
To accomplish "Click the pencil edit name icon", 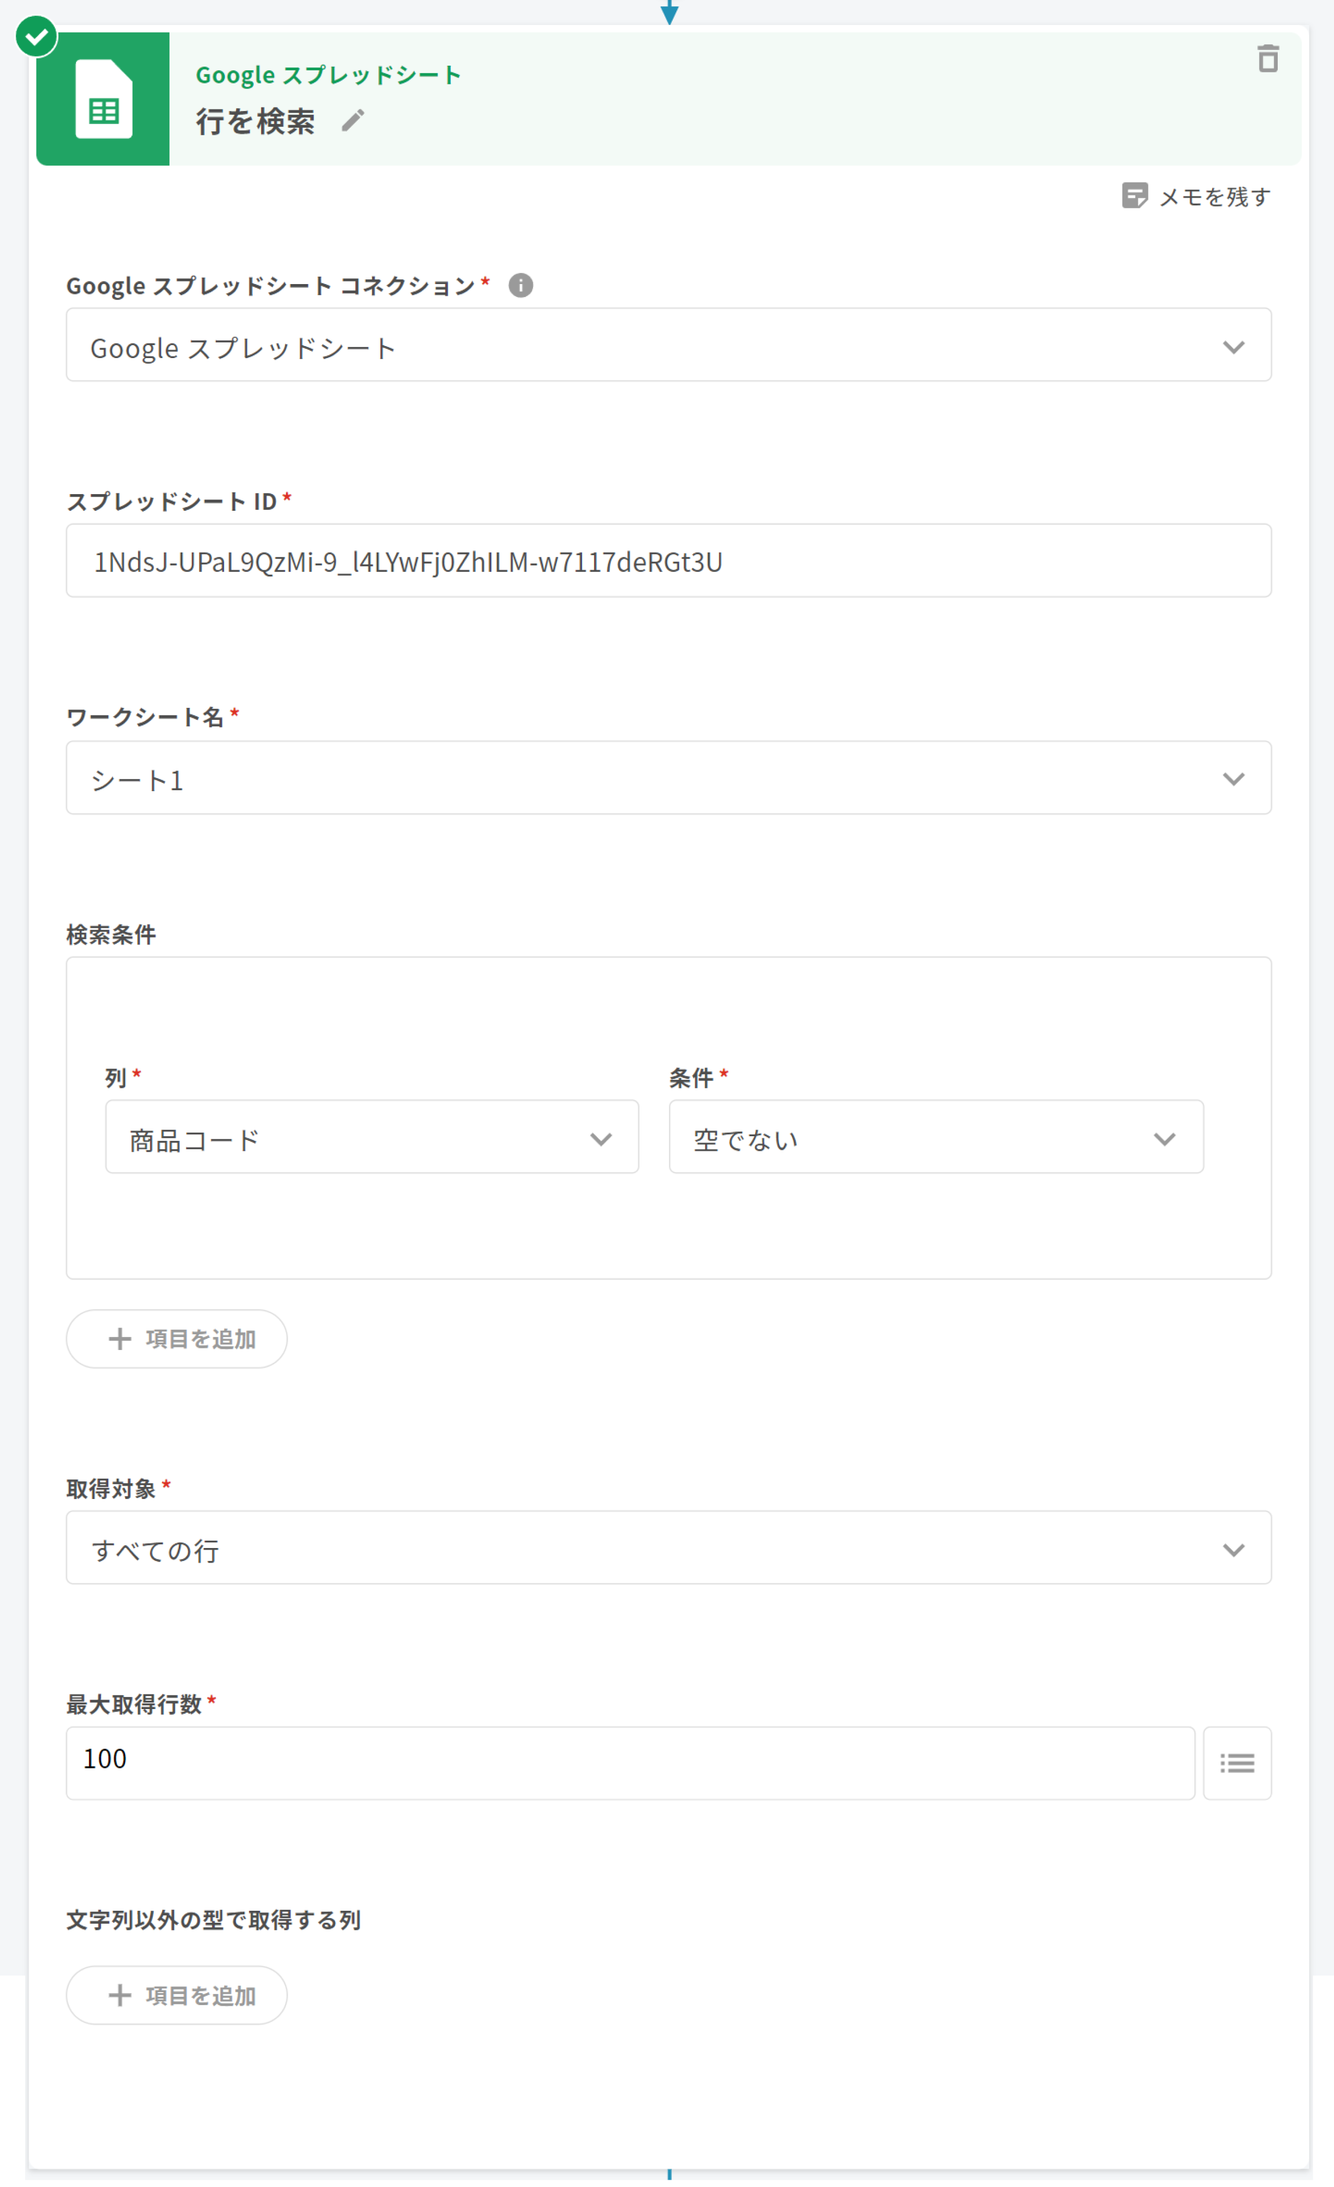I will point(353,120).
